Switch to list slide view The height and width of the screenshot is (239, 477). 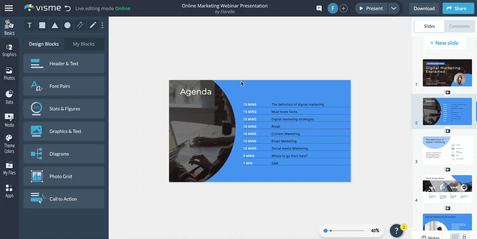click(464, 237)
